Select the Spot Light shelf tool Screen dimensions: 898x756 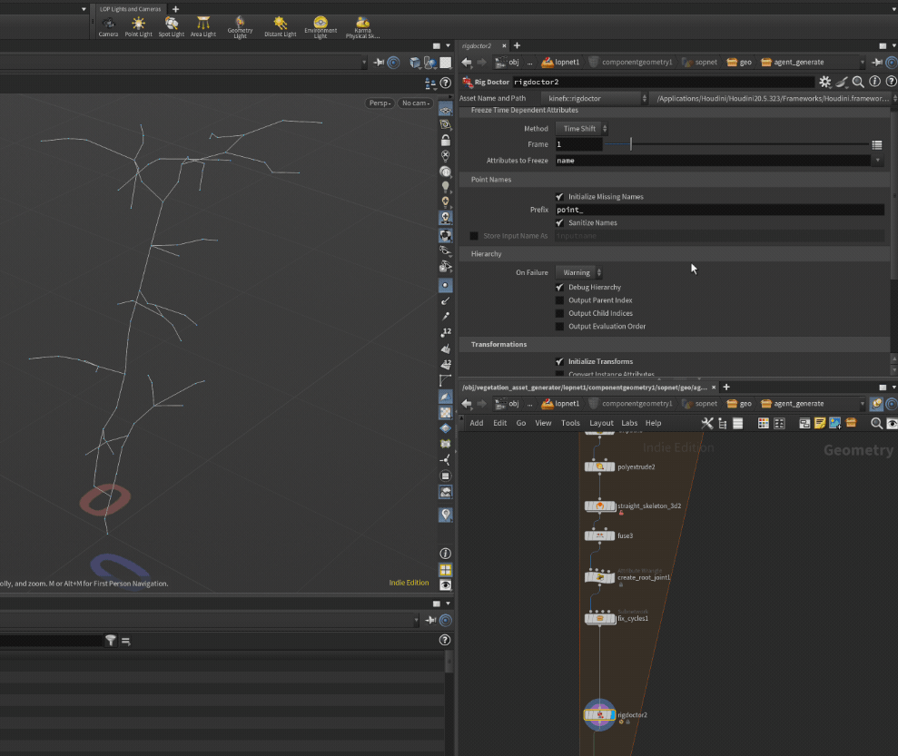pos(171,25)
